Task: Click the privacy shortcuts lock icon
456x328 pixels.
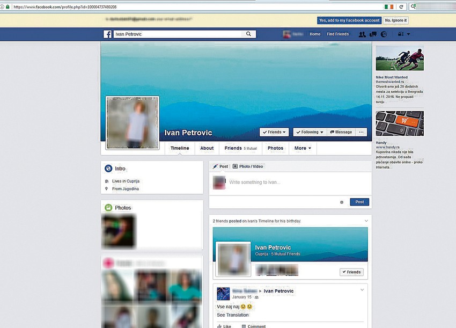Action: [401, 34]
